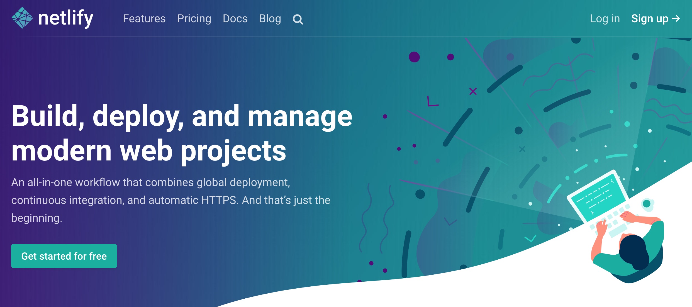The image size is (692, 307).
Task: Click the Sign up text link
Action: (x=650, y=19)
